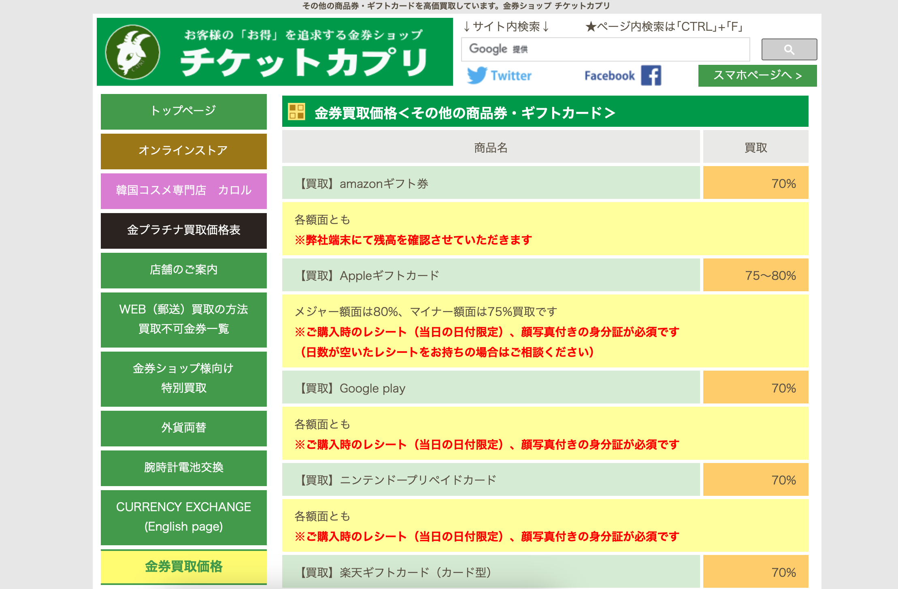Click the yellow grid icon beside the section heading
The height and width of the screenshot is (589, 898).
[296, 111]
